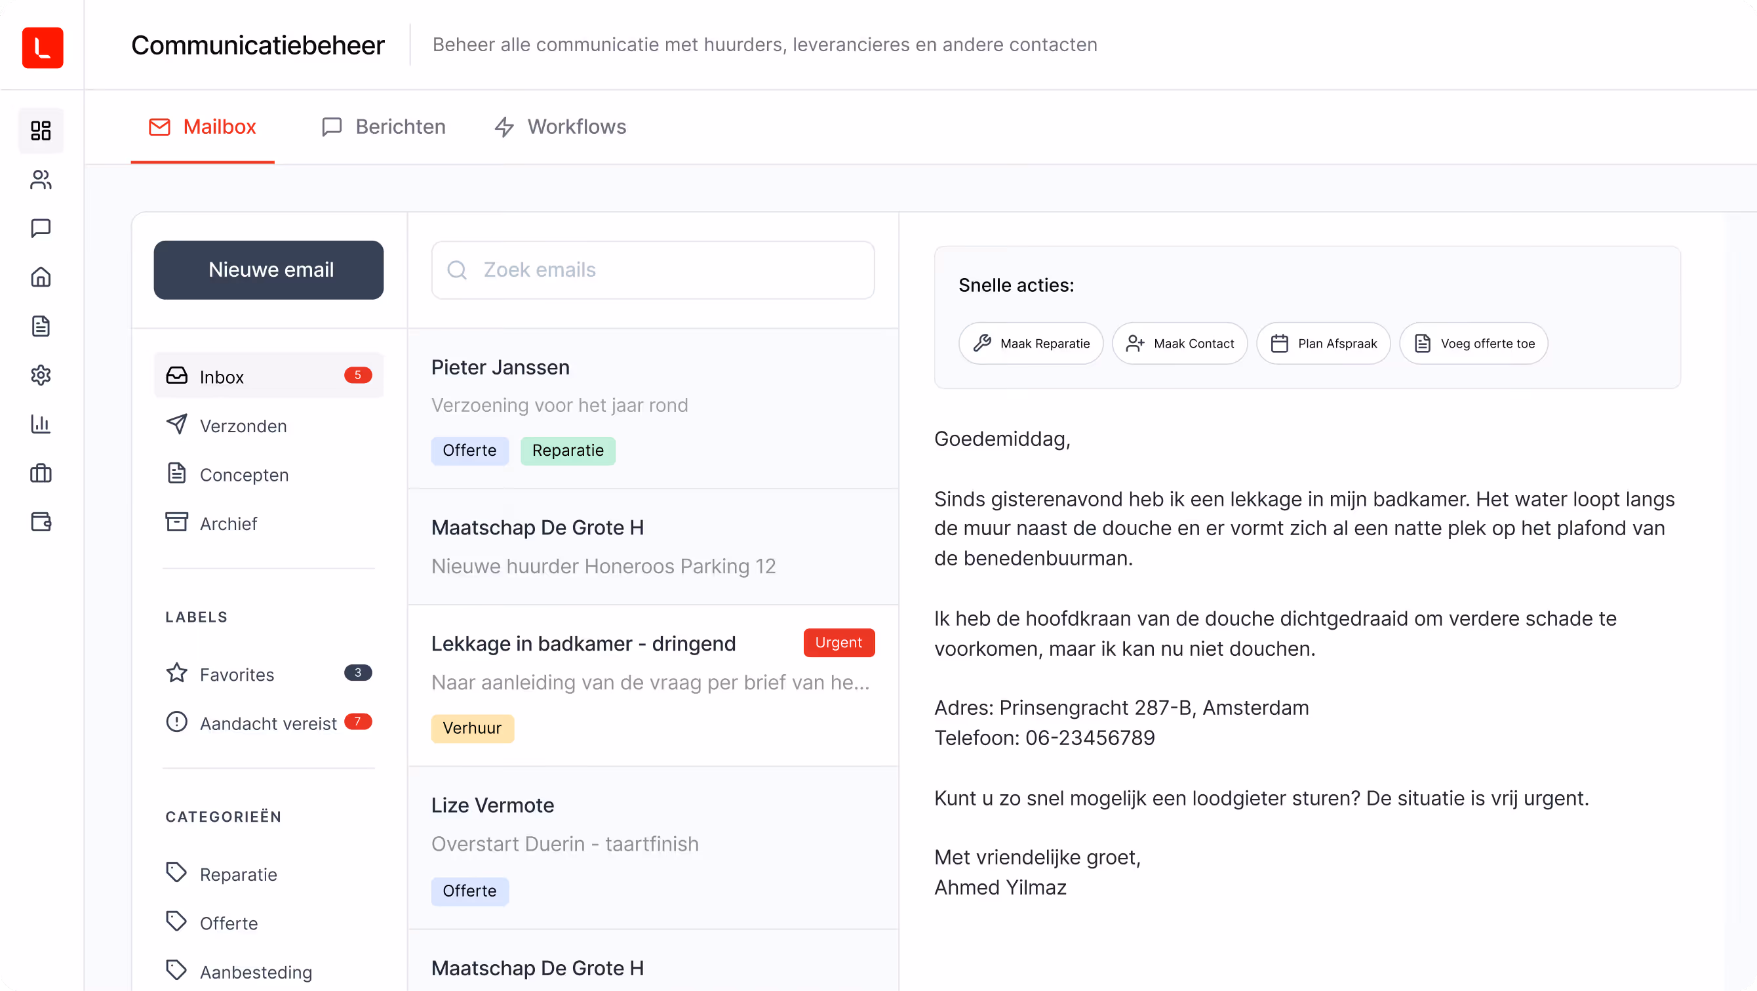Click the Ahmed Yilmaz signature

click(x=1000, y=887)
